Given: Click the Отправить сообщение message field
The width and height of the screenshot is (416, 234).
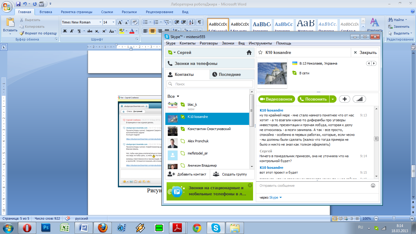Looking at the screenshot, I should click(x=313, y=186).
